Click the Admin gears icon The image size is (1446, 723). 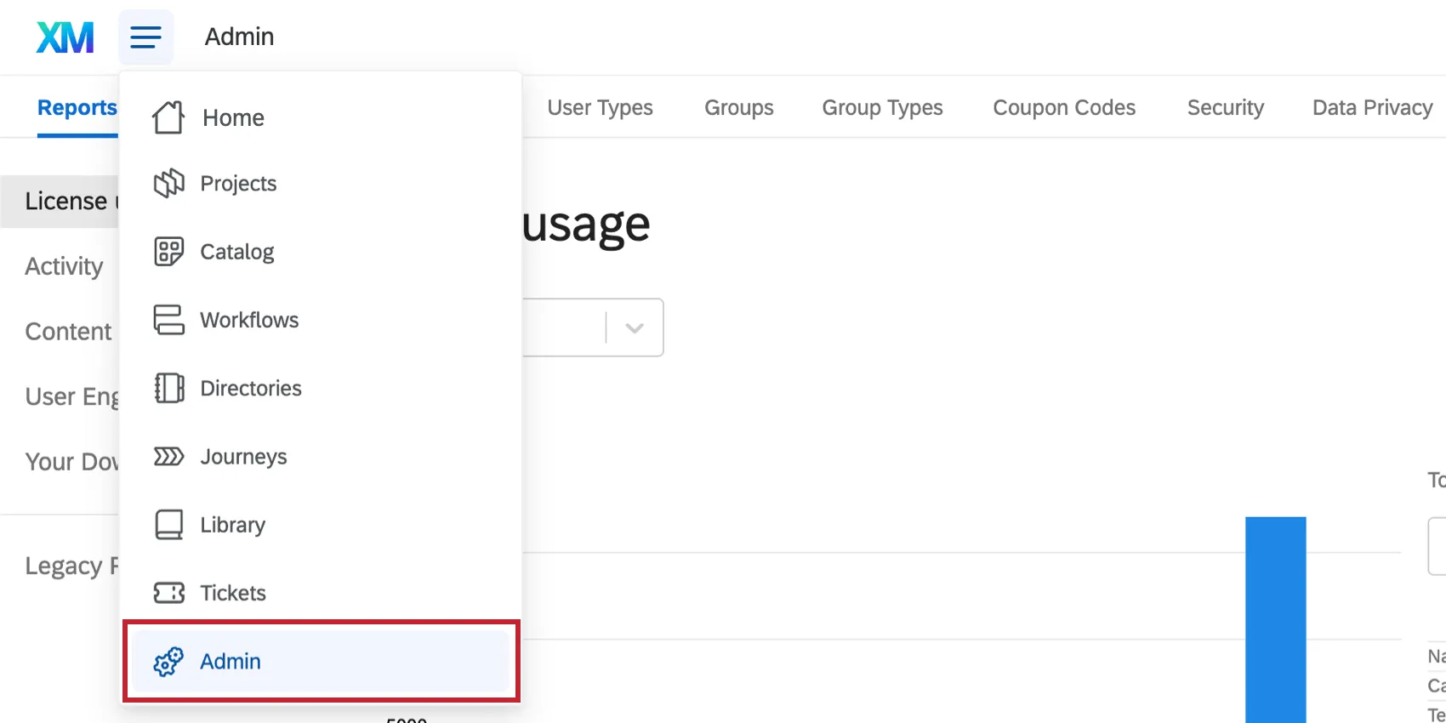coord(168,661)
